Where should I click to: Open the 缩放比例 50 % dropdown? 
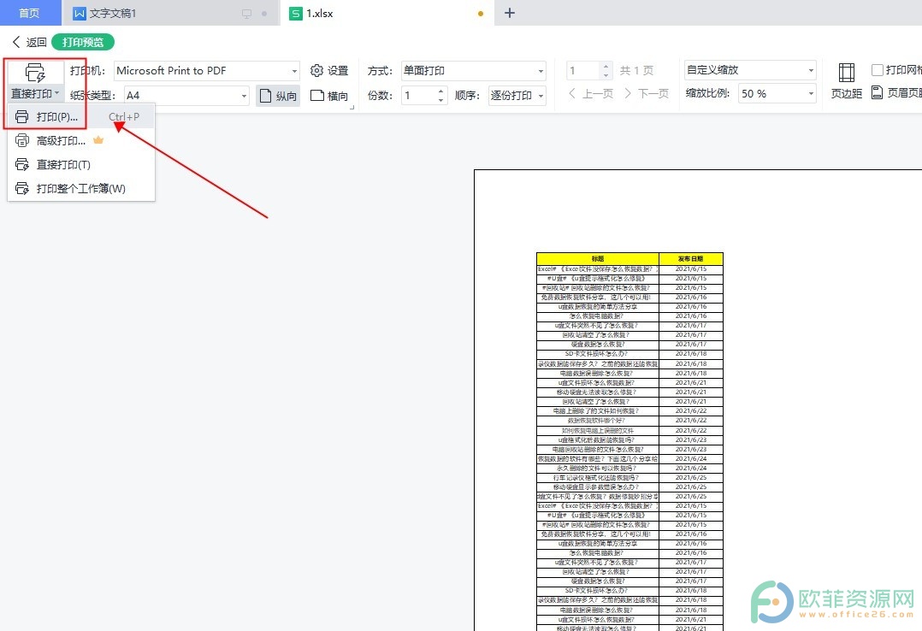777,93
